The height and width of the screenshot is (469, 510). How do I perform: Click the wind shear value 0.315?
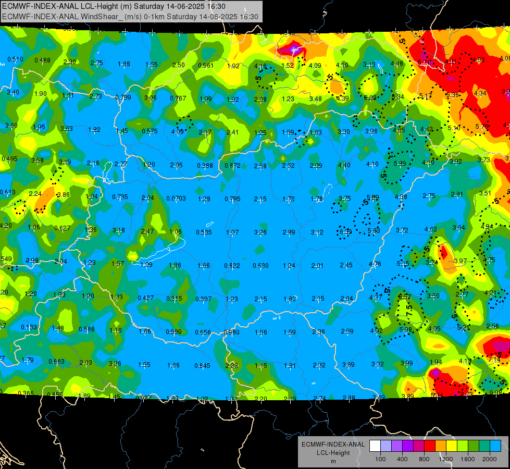pos(175,298)
